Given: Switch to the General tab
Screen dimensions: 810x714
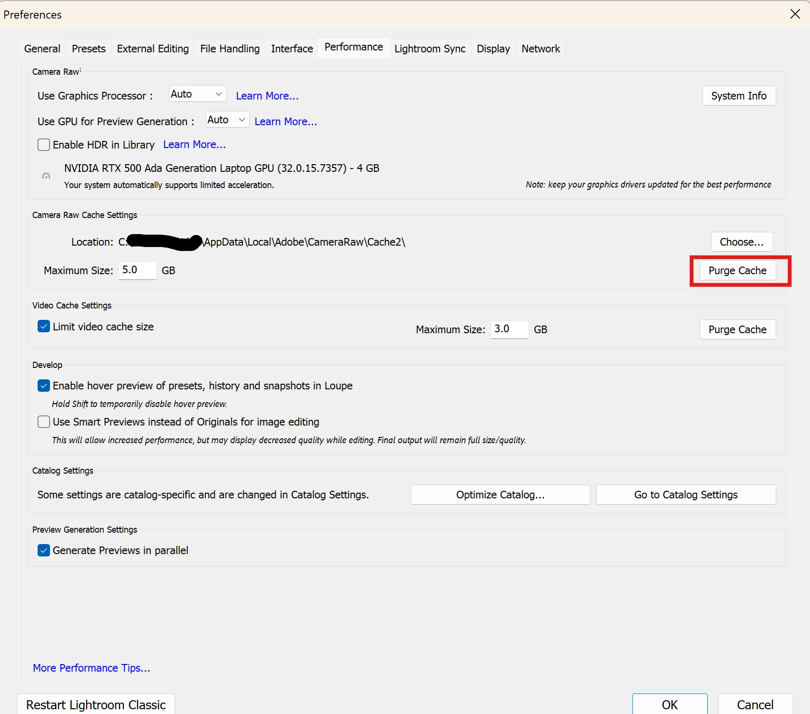Looking at the screenshot, I should pos(42,49).
